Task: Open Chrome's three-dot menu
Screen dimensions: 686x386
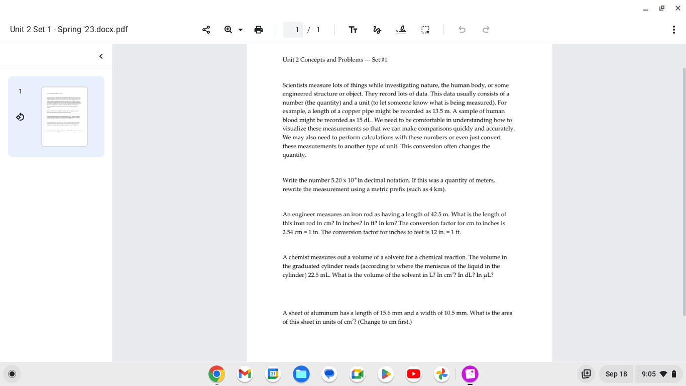Action: (674, 30)
